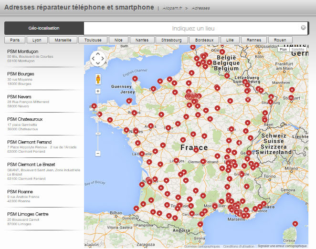Click the marker near Monaco
This screenshot has width=316, height=249.
click(x=263, y=204)
